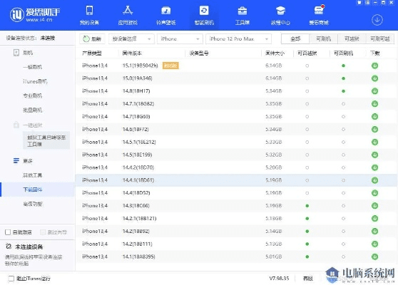Download the 14.7.1(18G82) firmware
The height and width of the screenshot is (285, 398).
click(374, 104)
